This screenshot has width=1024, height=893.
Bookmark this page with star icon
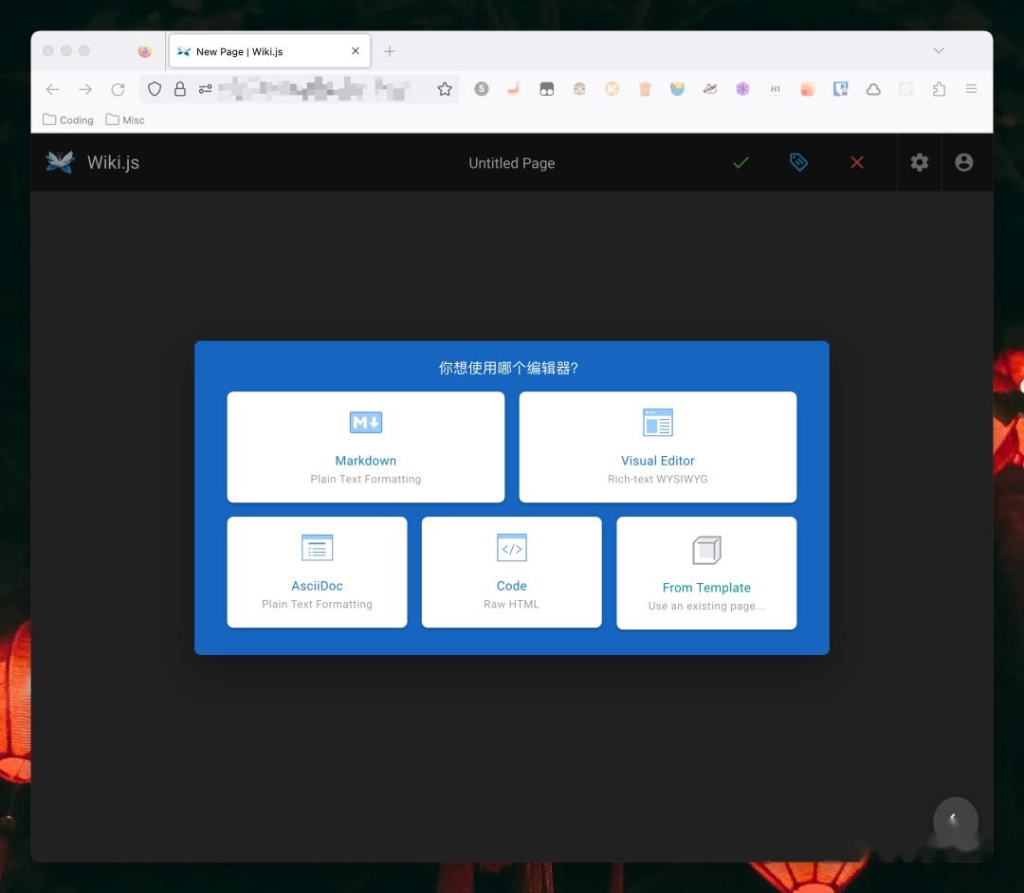[445, 89]
